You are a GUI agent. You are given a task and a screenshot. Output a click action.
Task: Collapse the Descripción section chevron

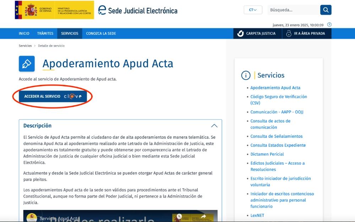pos(214,125)
